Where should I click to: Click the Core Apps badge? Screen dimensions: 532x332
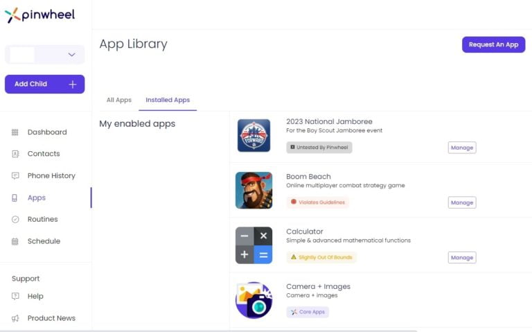coord(308,312)
